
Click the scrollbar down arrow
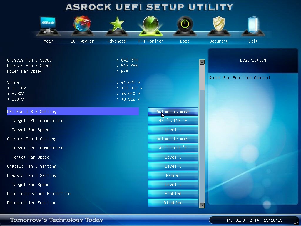(202, 205)
